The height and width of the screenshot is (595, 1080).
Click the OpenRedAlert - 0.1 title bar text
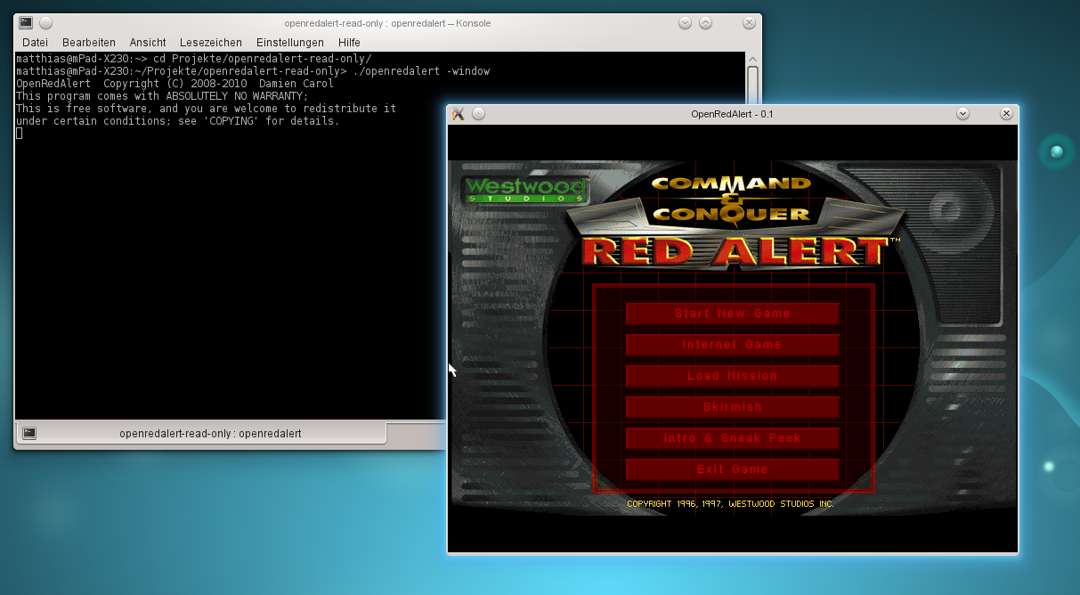[732, 114]
